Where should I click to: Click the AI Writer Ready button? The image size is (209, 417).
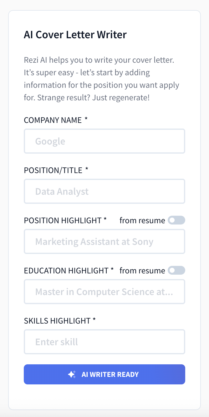[x=104, y=374]
